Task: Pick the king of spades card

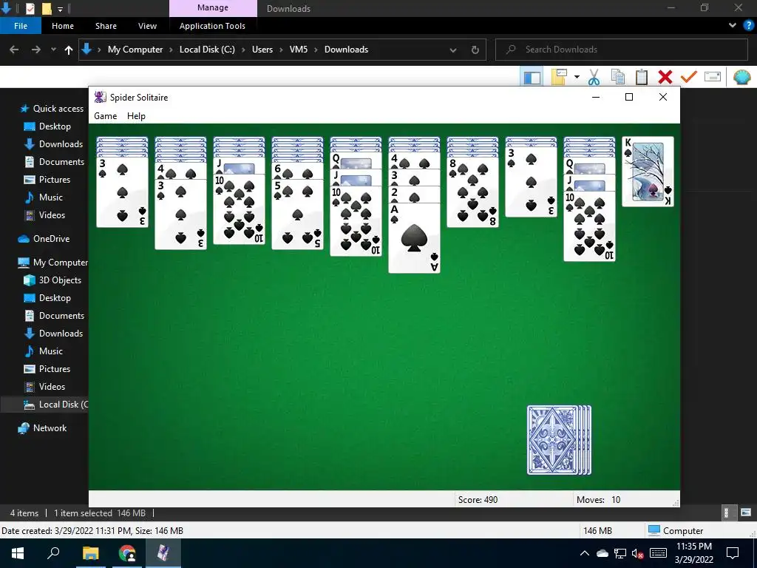Action: point(648,172)
